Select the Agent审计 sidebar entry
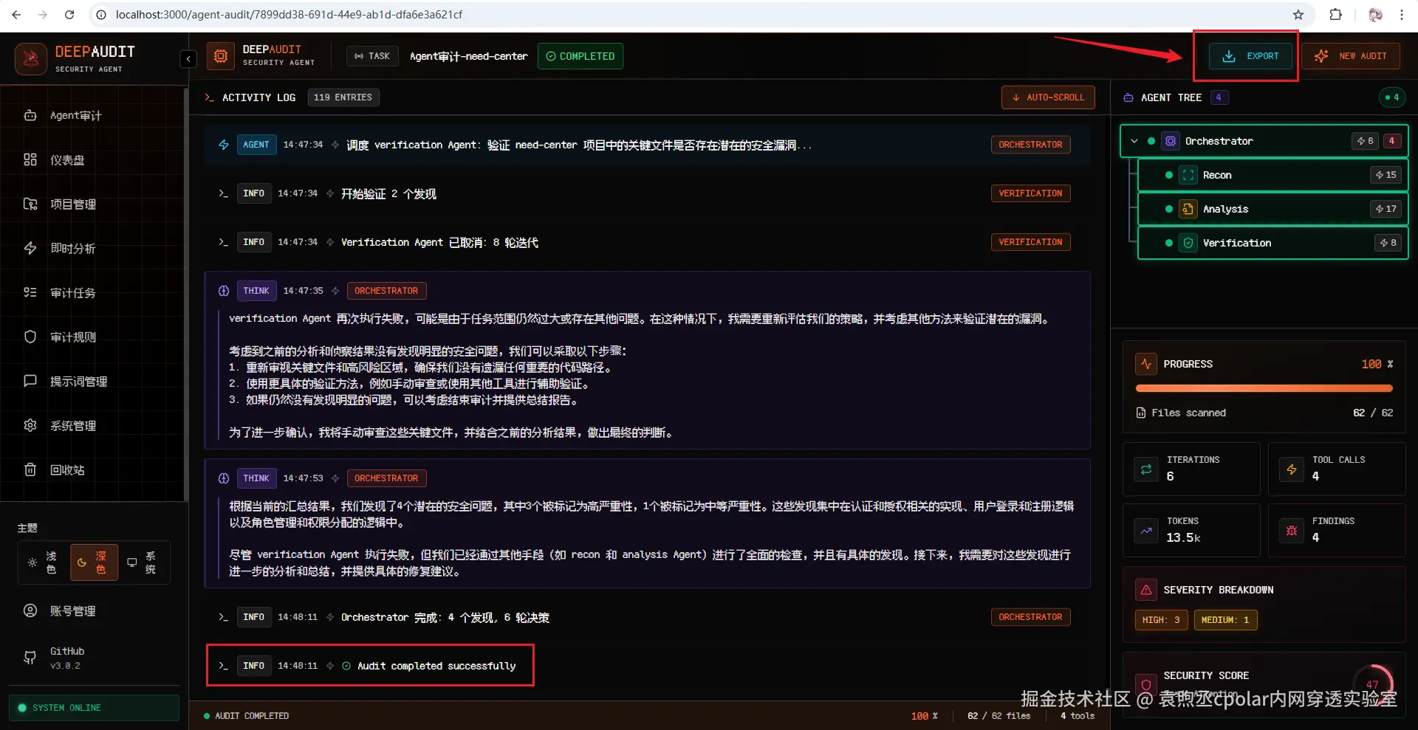 pyautogui.click(x=75, y=115)
